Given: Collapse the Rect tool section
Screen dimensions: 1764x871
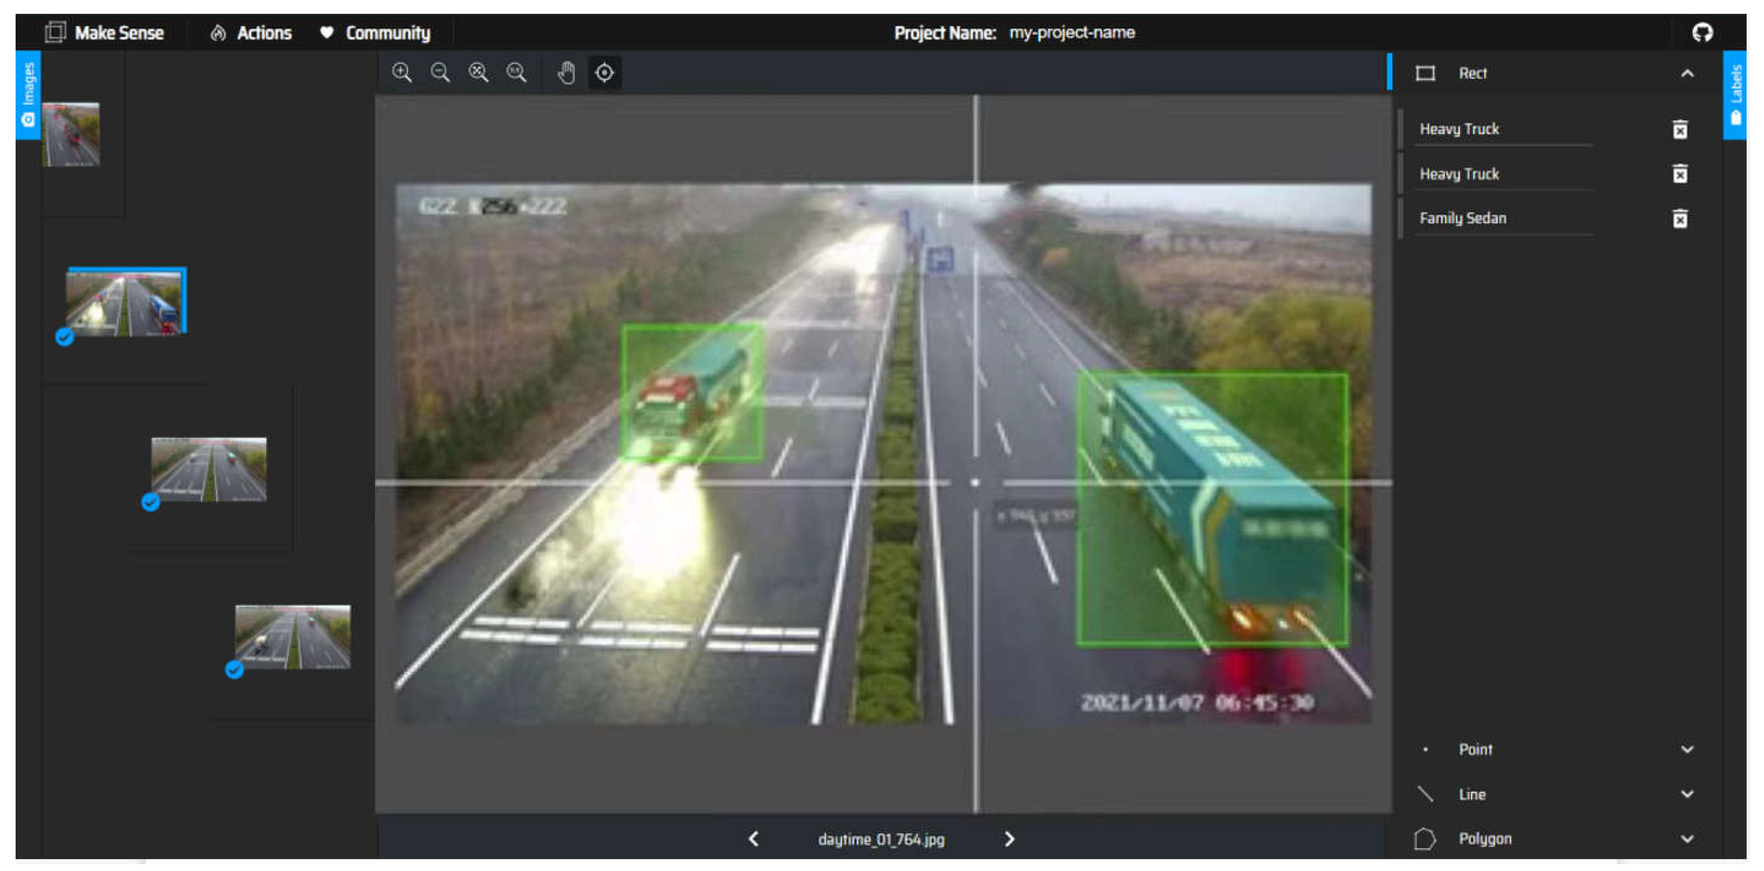Looking at the screenshot, I should tap(1687, 74).
